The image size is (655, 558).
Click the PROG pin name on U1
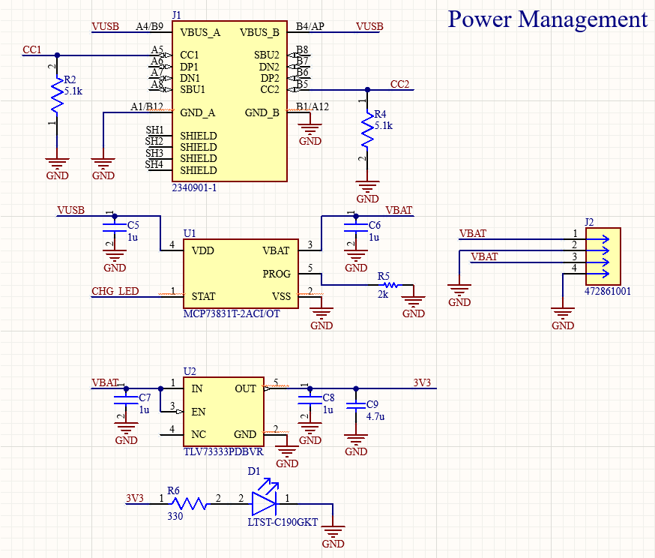pyautogui.click(x=277, y=274)
